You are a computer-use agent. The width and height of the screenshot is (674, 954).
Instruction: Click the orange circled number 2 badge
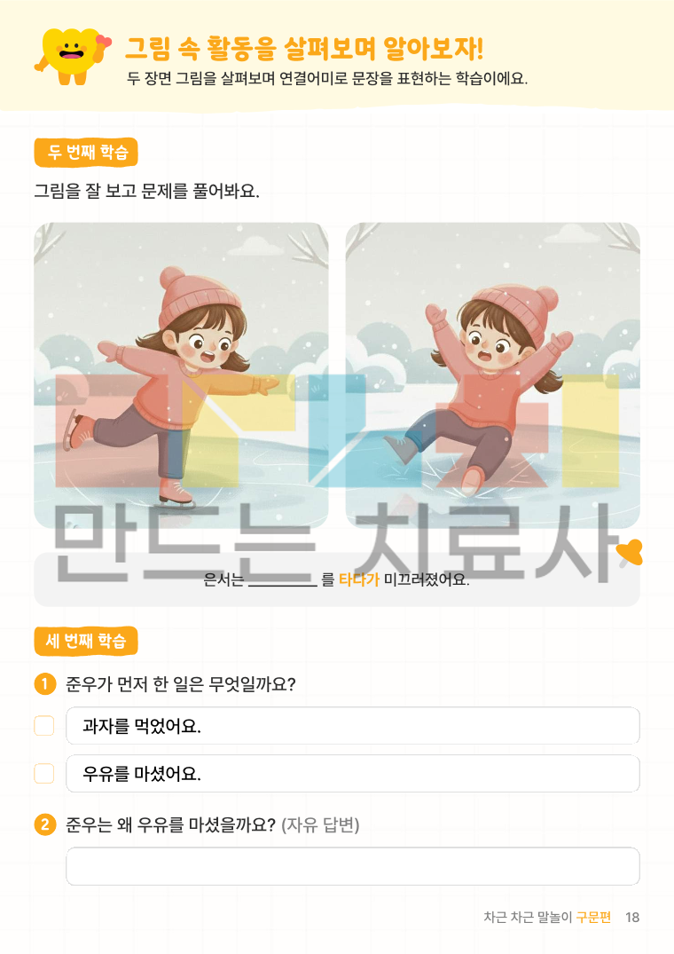pos(45,824)
